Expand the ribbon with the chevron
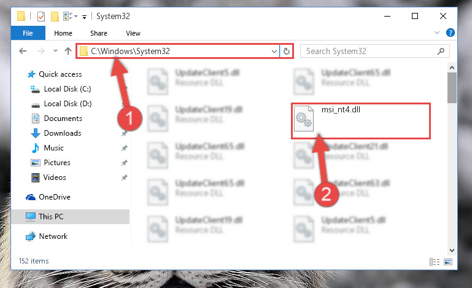This screenshot has width=472, height=288. 437,33
